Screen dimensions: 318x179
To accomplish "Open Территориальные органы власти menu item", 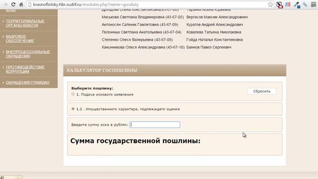I will [x=25, y=23].
